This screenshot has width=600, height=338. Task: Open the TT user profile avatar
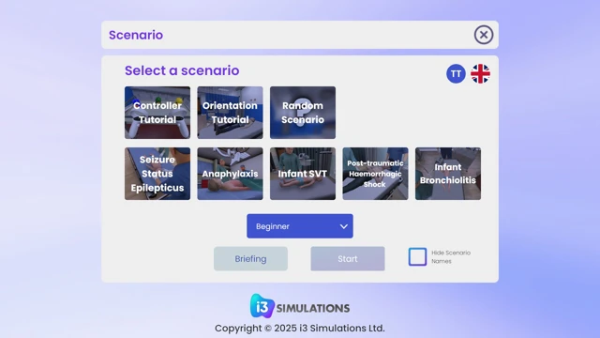pyautogui.click(x=456, y=73)
